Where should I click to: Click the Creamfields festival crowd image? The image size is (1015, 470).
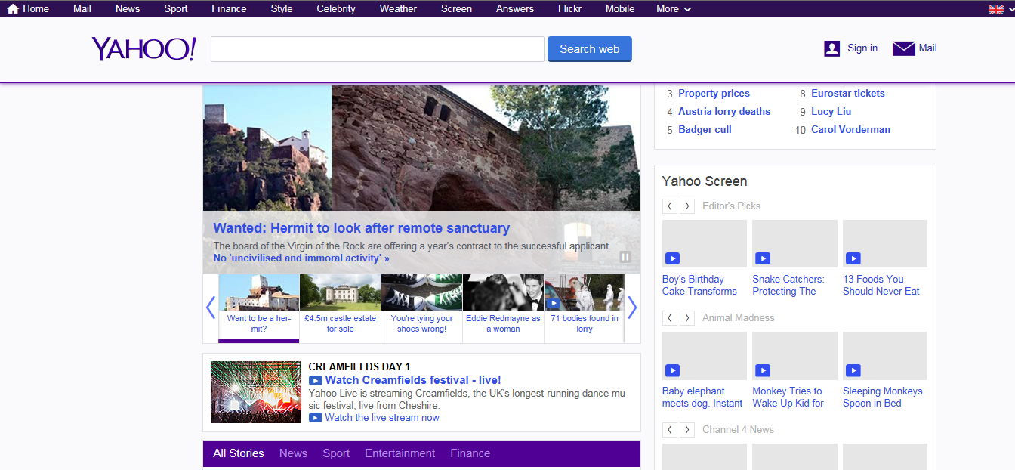[x=255, y=392]
